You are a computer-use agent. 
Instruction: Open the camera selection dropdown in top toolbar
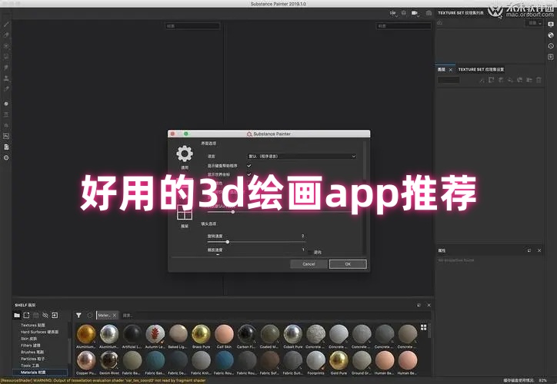pos(415,13)
